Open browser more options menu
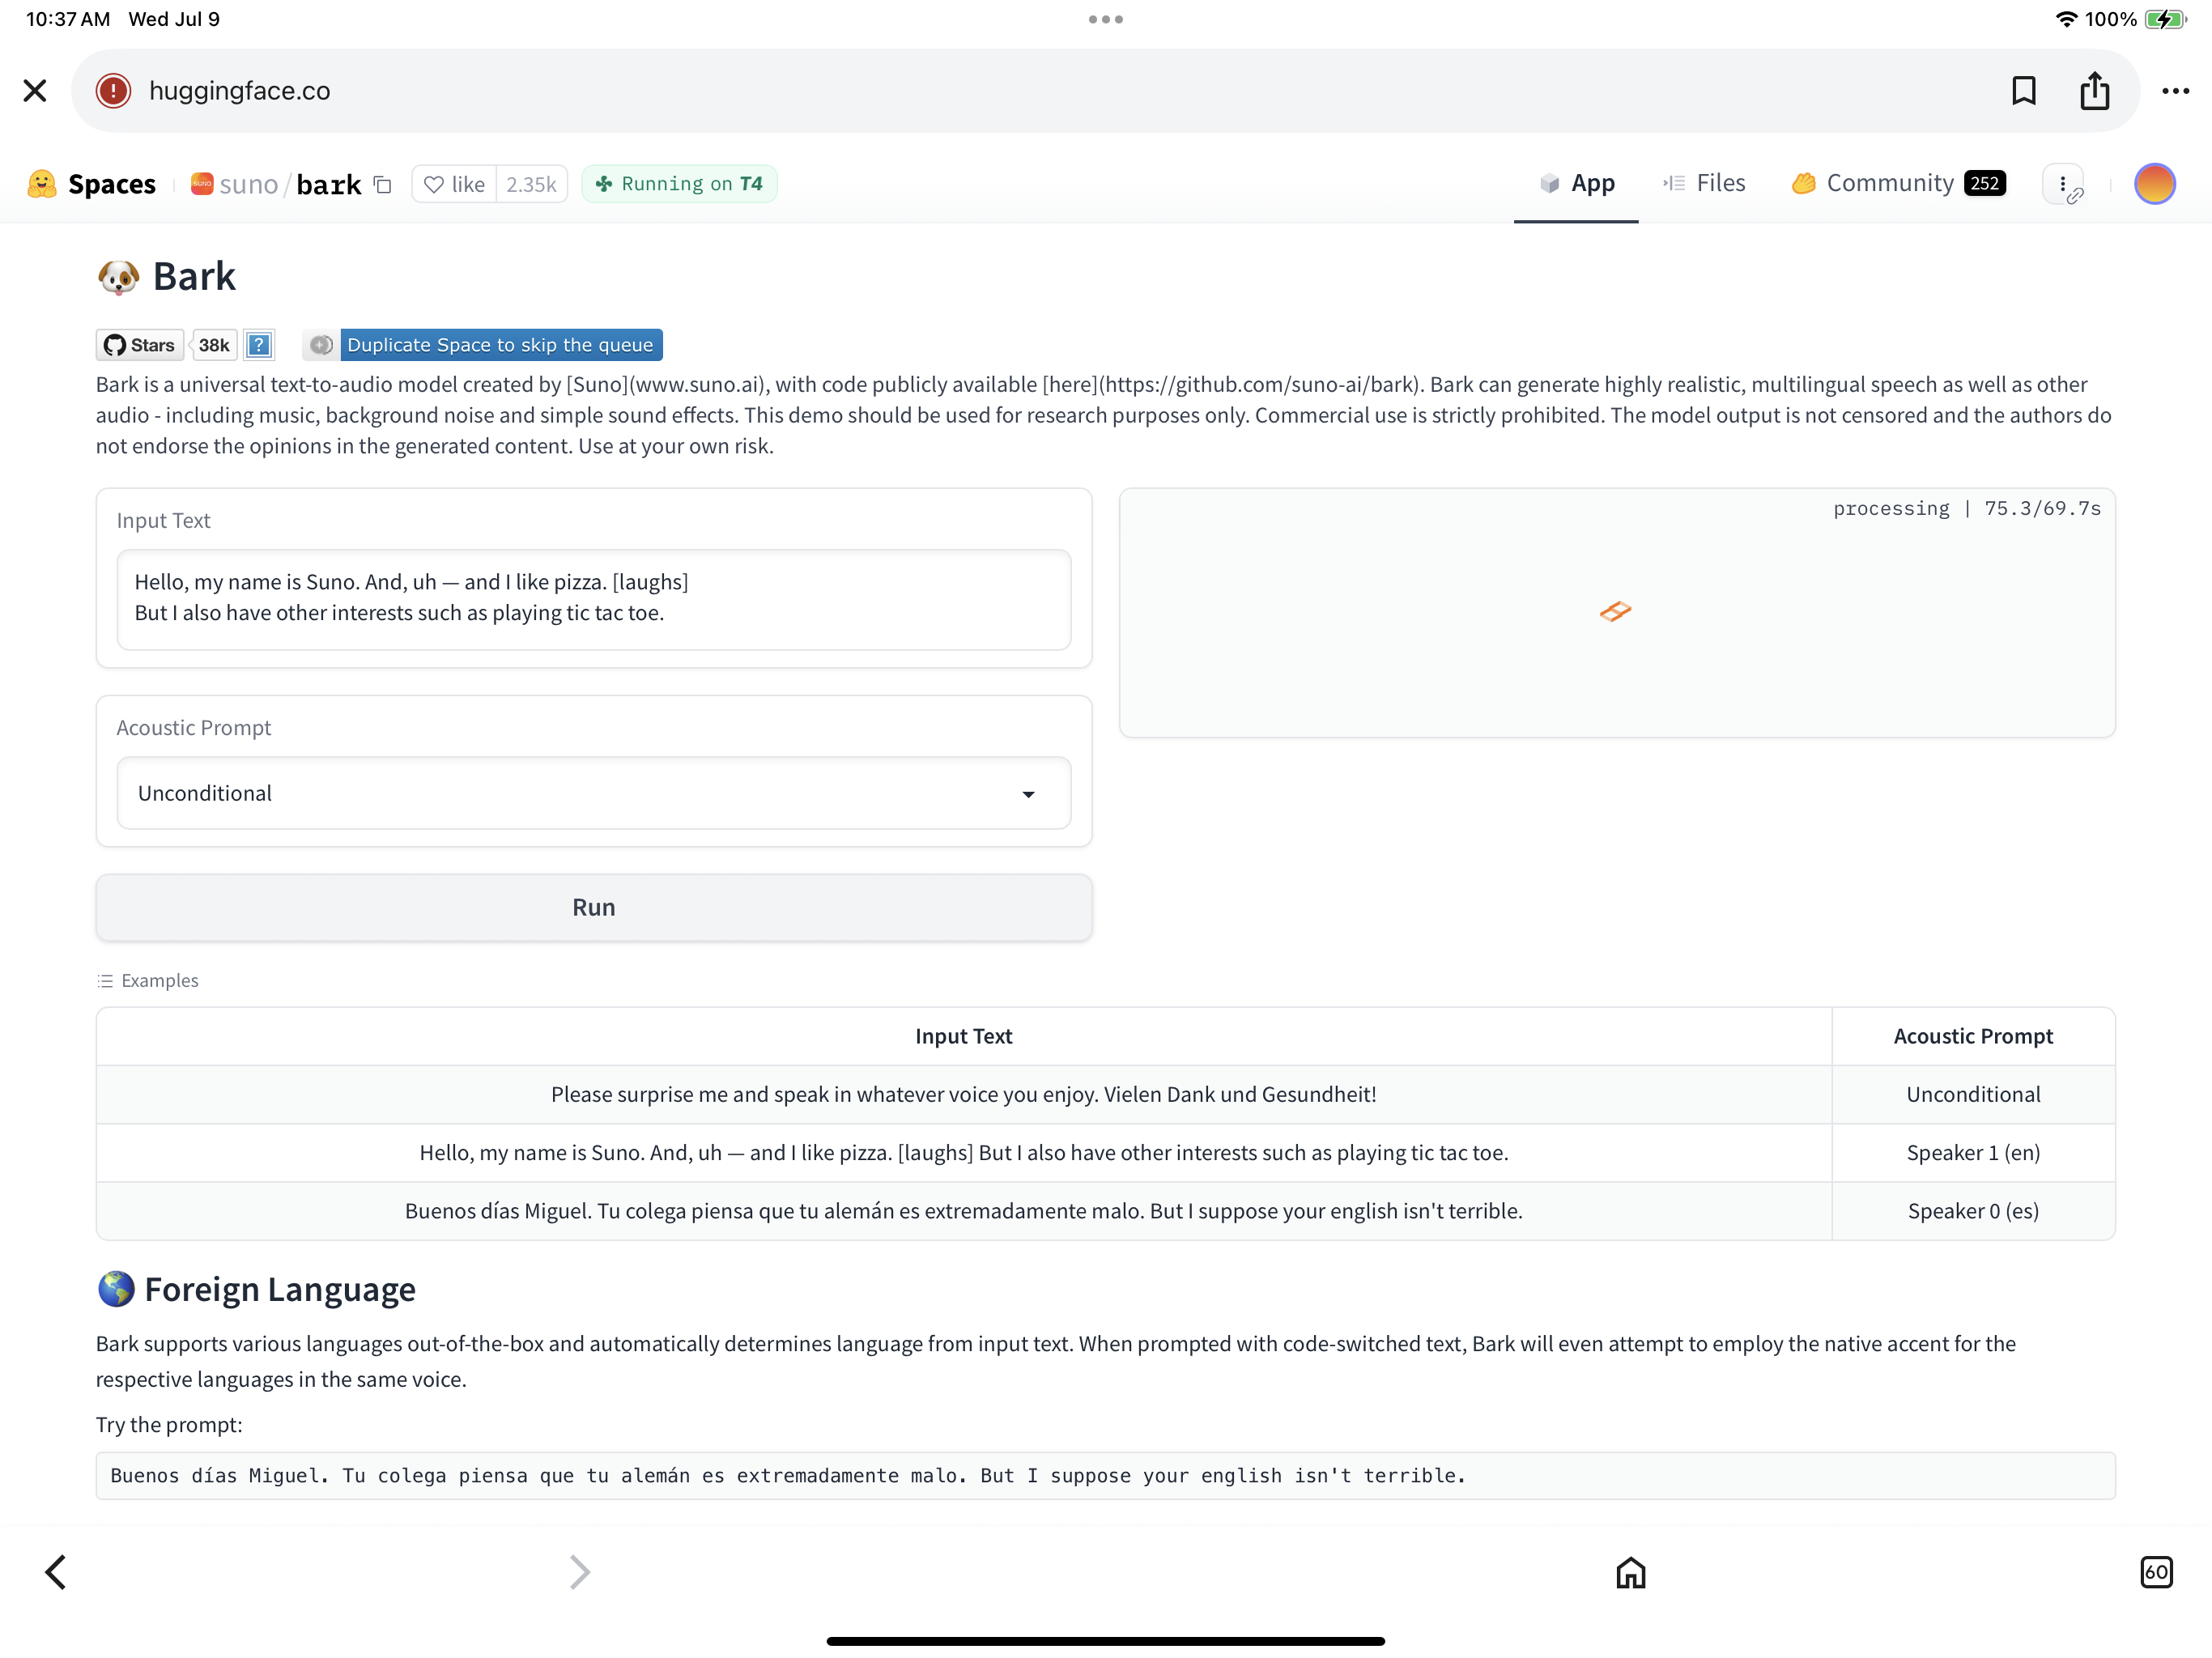 pos(2175,91)
